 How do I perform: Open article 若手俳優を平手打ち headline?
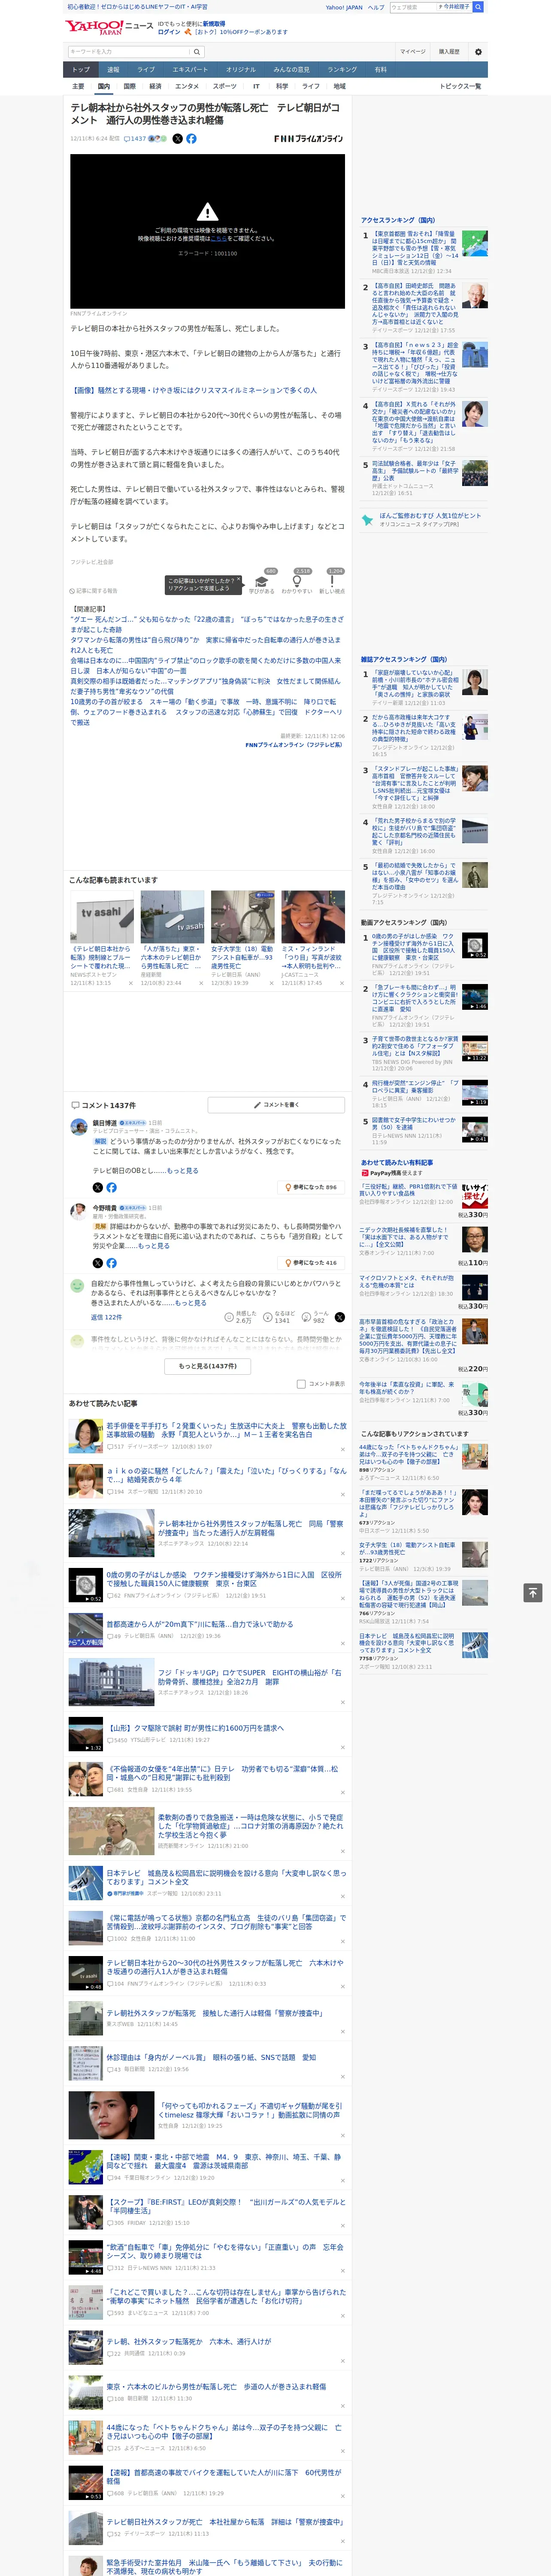point(226,1430)
